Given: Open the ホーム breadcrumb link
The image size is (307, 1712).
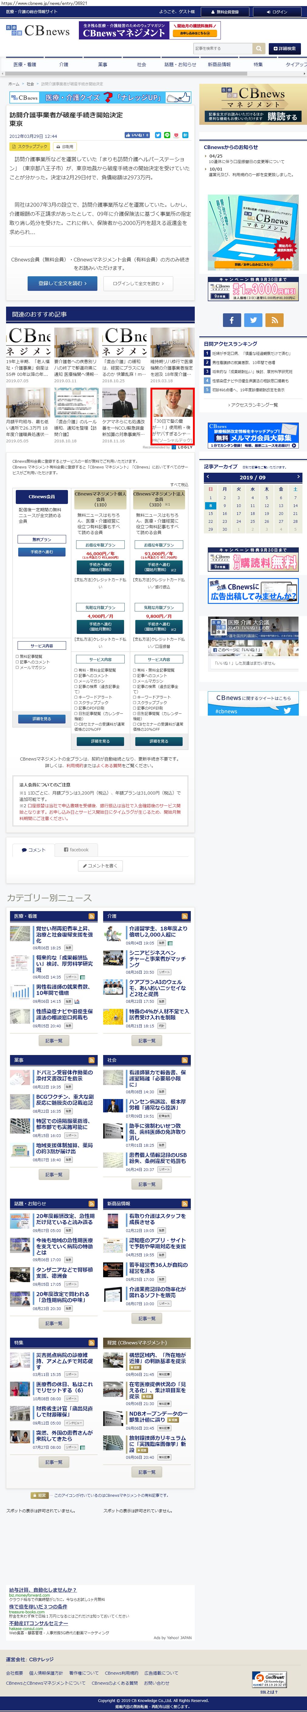Looking at the screenshot, I should click(14, 84).
